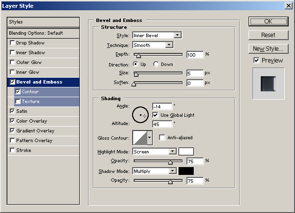Click the New Style... button
Image resolution: width=295 pixels, height=213 pixels.
click(268, 49)
